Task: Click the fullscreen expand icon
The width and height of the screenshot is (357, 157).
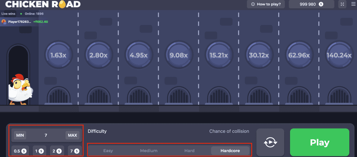Action: click(x=342, y=4)
